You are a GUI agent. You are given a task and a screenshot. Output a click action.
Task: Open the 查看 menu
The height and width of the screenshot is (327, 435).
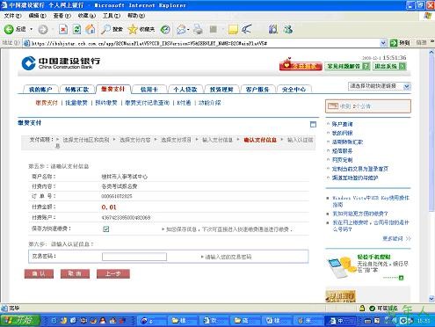(62, 16)
